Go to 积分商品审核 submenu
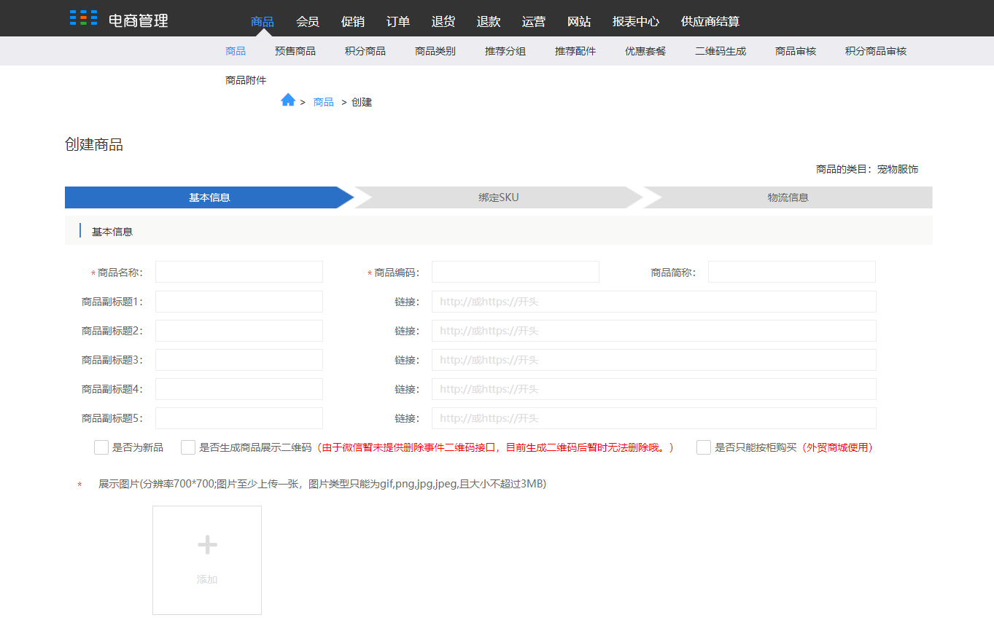994x639 pixels. (876, 51)
